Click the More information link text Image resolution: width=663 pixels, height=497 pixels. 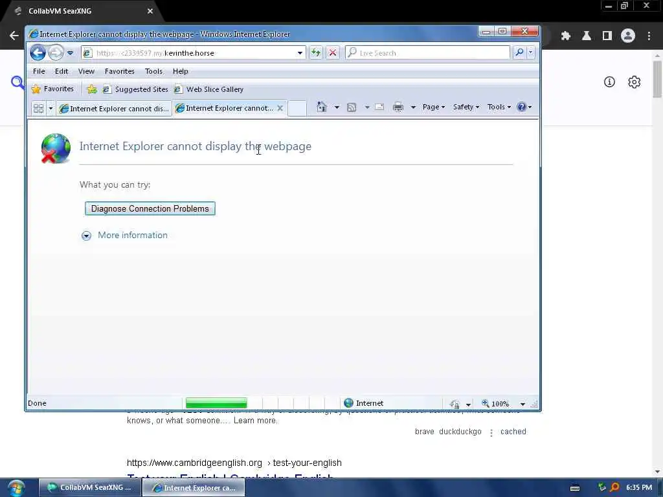(x=133, y=235)
